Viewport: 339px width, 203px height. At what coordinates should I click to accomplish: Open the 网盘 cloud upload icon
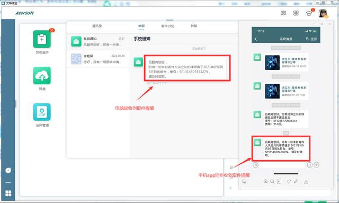click(x=42, y=76)
